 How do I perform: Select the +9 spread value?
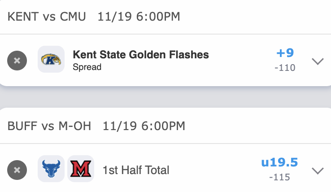click(285, 53)
